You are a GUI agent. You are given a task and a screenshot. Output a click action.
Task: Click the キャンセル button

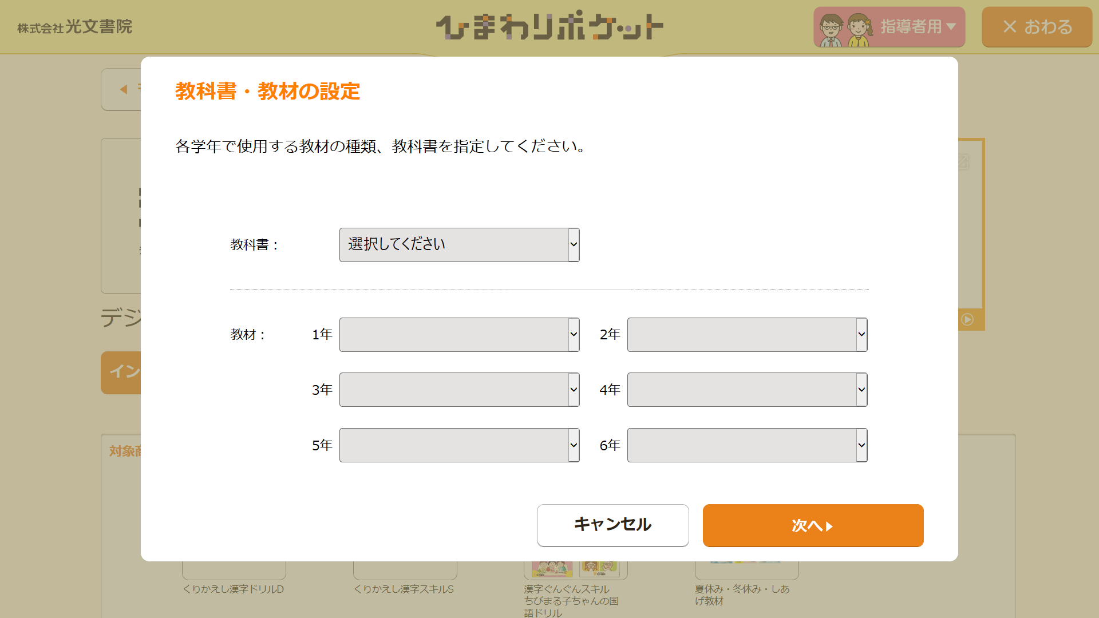click(x=612, y=525)
